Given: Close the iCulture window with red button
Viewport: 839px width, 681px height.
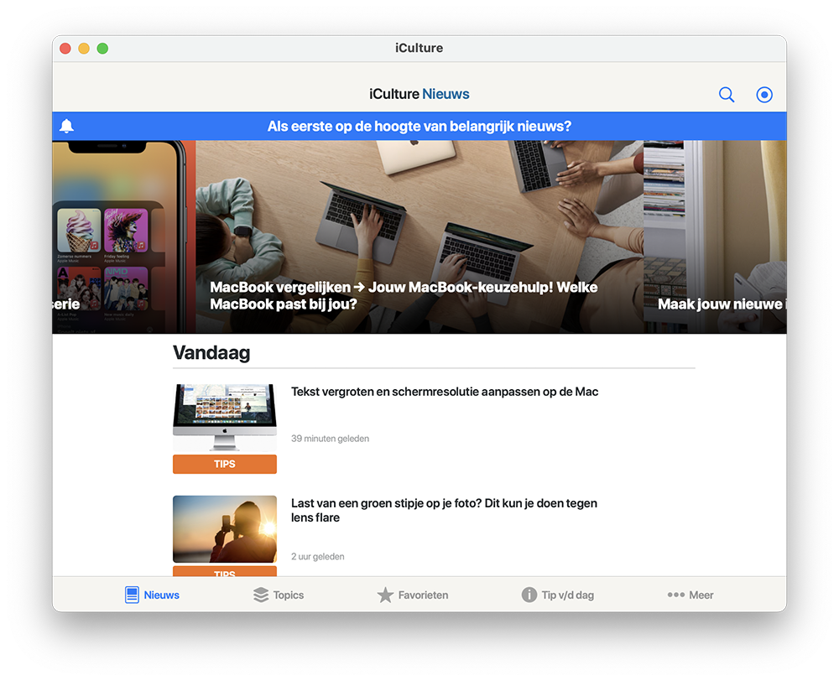Looking at the screenshot, I should click(x=65, y=48).
